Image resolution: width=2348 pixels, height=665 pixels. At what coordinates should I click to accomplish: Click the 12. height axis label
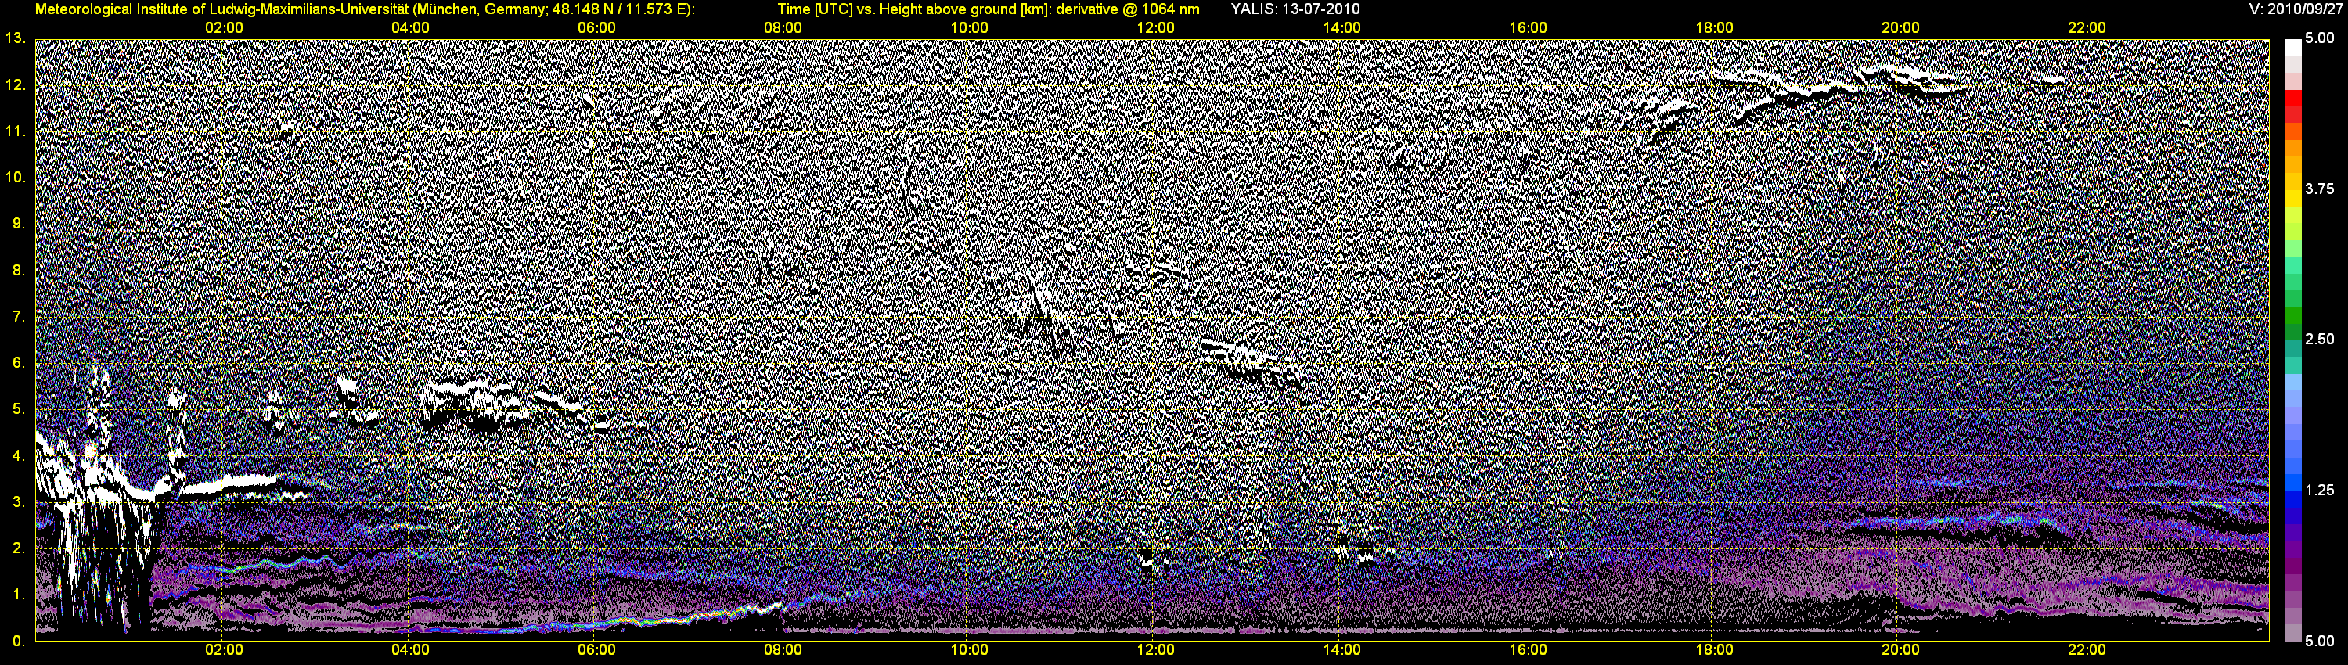click(16, 84)
